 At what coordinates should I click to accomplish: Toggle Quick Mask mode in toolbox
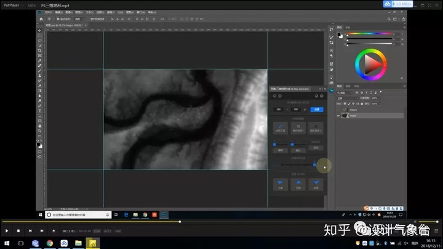(x=39, y=152)
